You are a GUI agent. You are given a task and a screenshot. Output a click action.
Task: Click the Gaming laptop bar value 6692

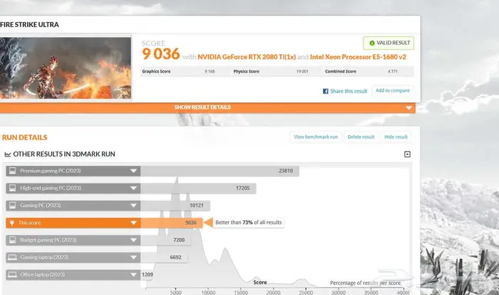175,257
